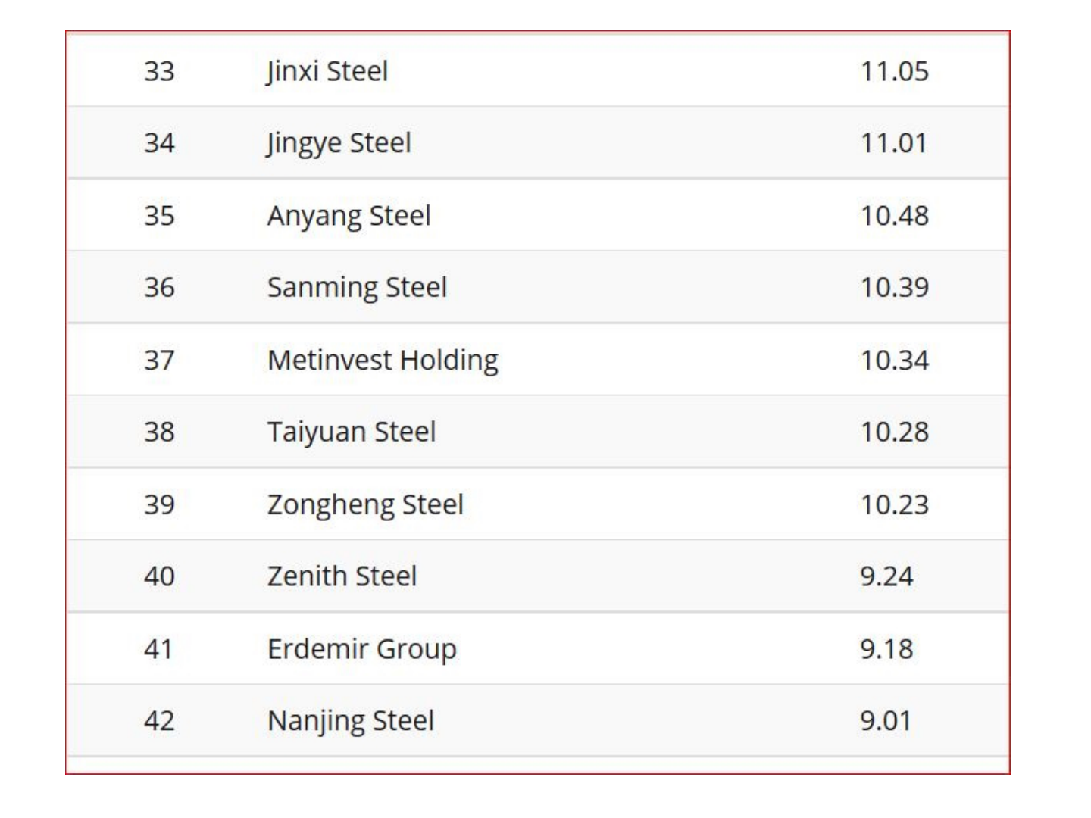Select the Zenith Steel entry

point(342,576)
